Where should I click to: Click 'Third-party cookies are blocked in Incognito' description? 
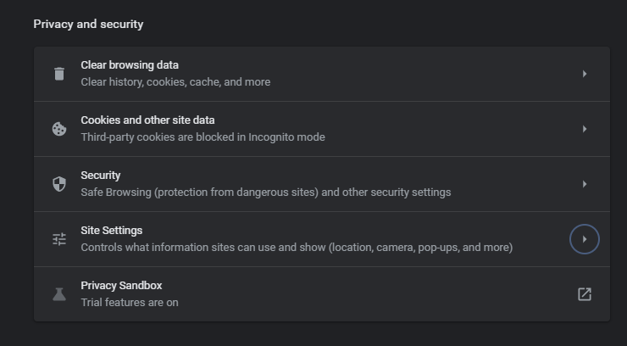coord(203,137)
